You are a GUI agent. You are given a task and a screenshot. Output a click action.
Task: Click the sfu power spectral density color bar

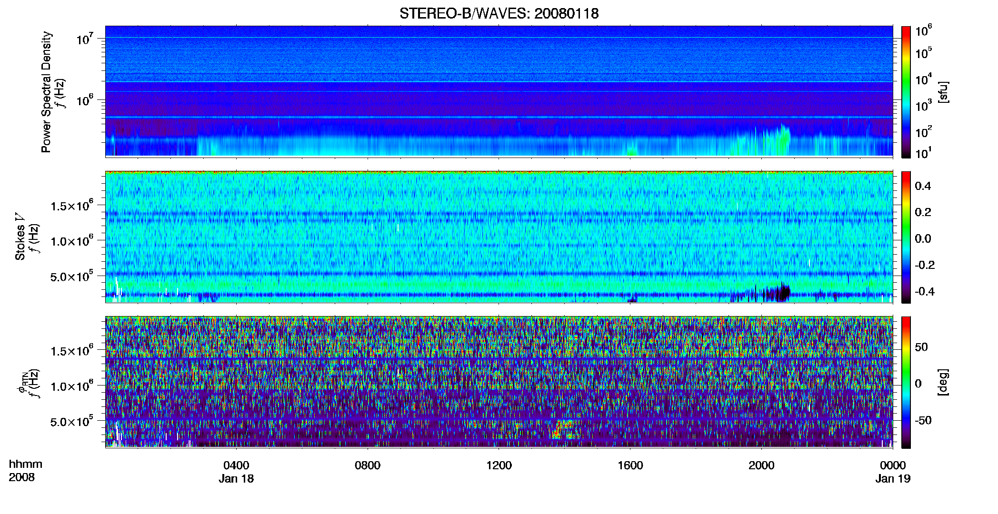tap(906, 92)
